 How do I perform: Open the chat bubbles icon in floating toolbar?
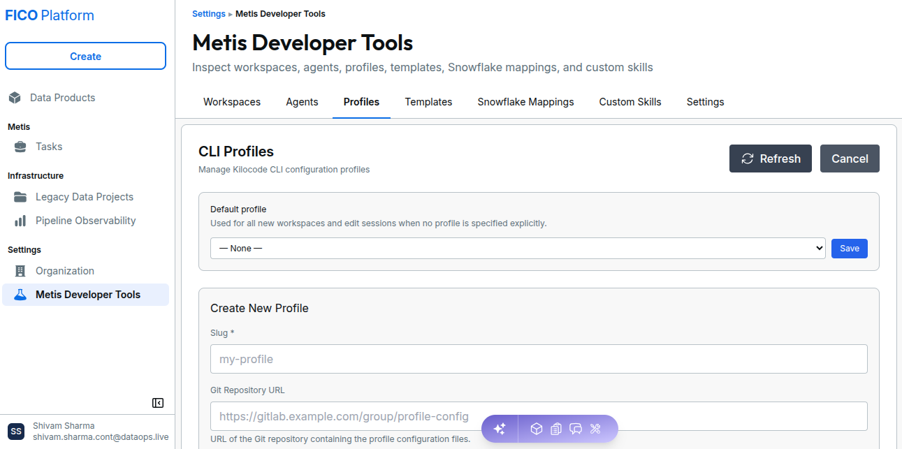tap(576, 429)
